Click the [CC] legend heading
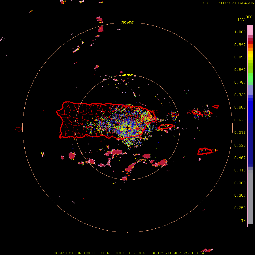Screen dimensions: 255x255 242,20
